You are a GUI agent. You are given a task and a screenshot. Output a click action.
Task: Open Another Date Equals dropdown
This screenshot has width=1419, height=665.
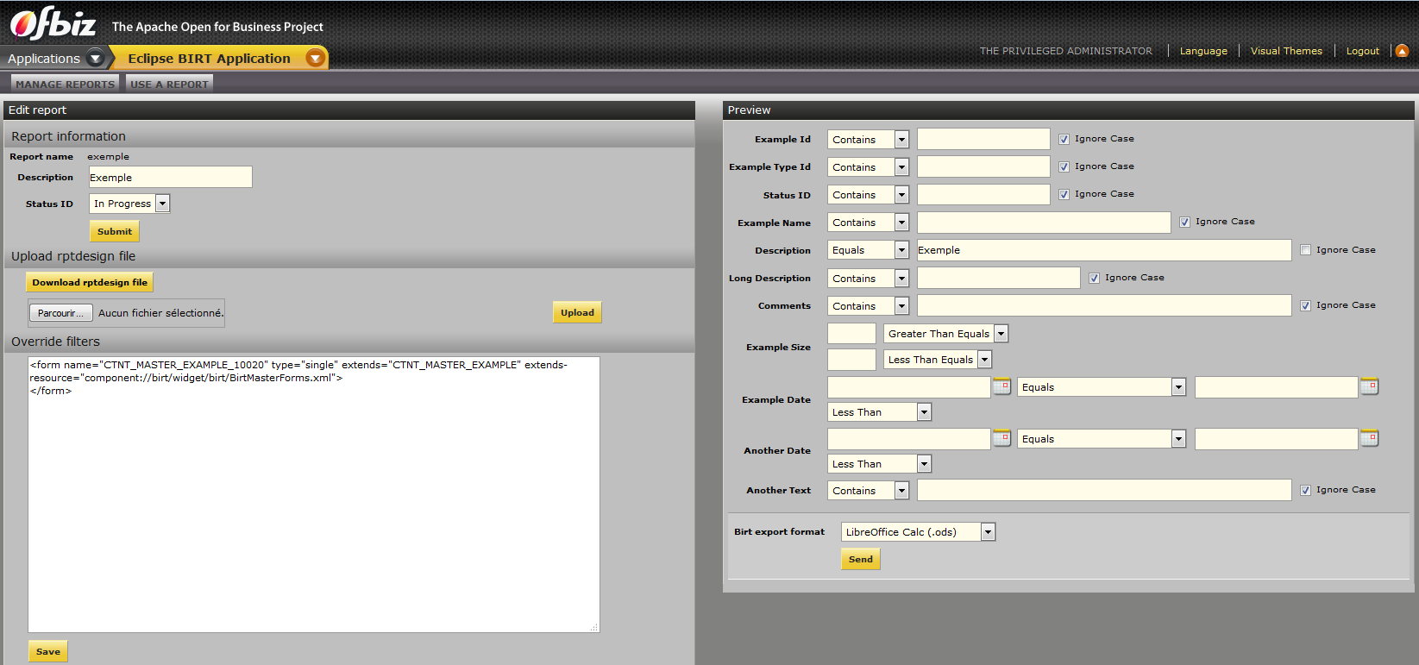coord(1102,439)
